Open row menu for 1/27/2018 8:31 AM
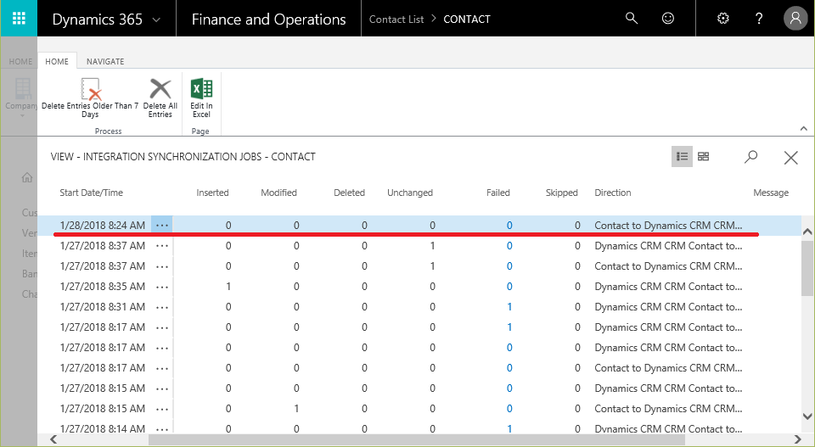Image resolution: width=815 pixels, height=447 pixels. pos(162,307)
